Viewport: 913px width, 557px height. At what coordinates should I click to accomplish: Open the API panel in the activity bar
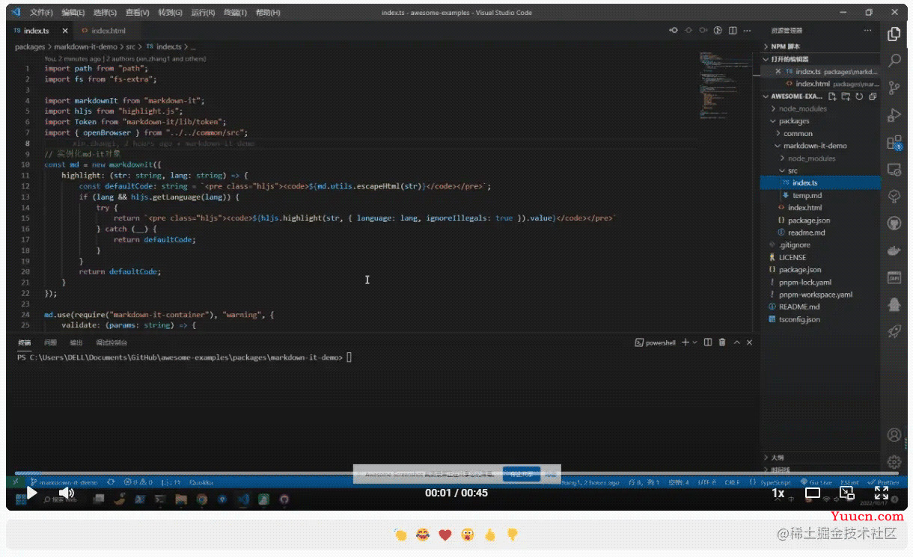pos(894,277)
